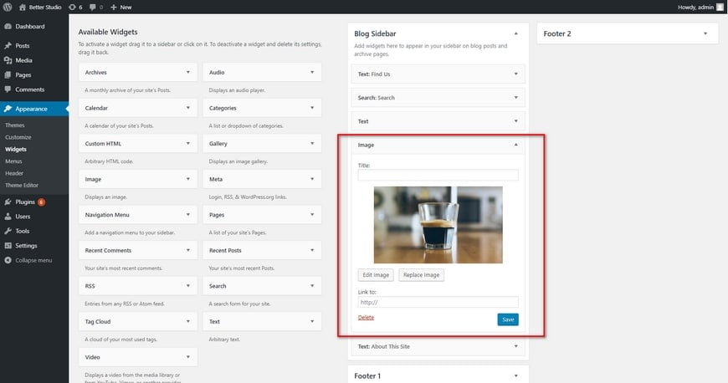Click the Tools wrench icon
This screenshot has width=728, height=383.
pyautogui.click(x=8, y=231)
